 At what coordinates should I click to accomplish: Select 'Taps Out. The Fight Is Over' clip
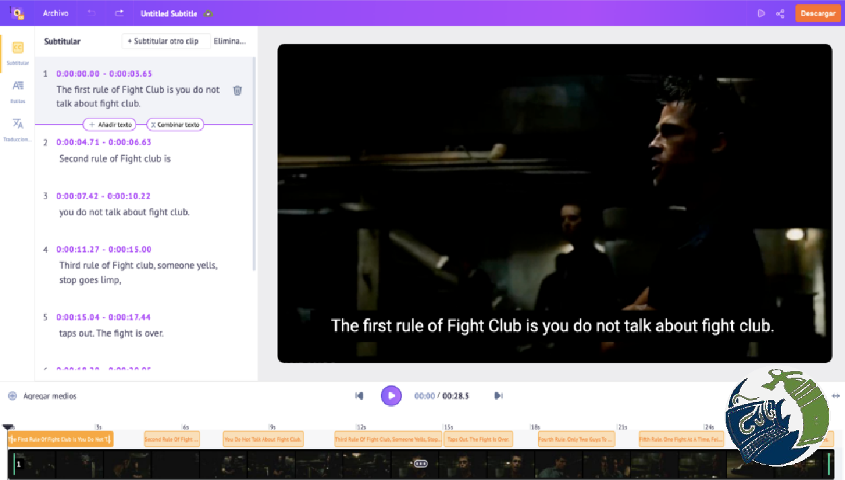478,440
